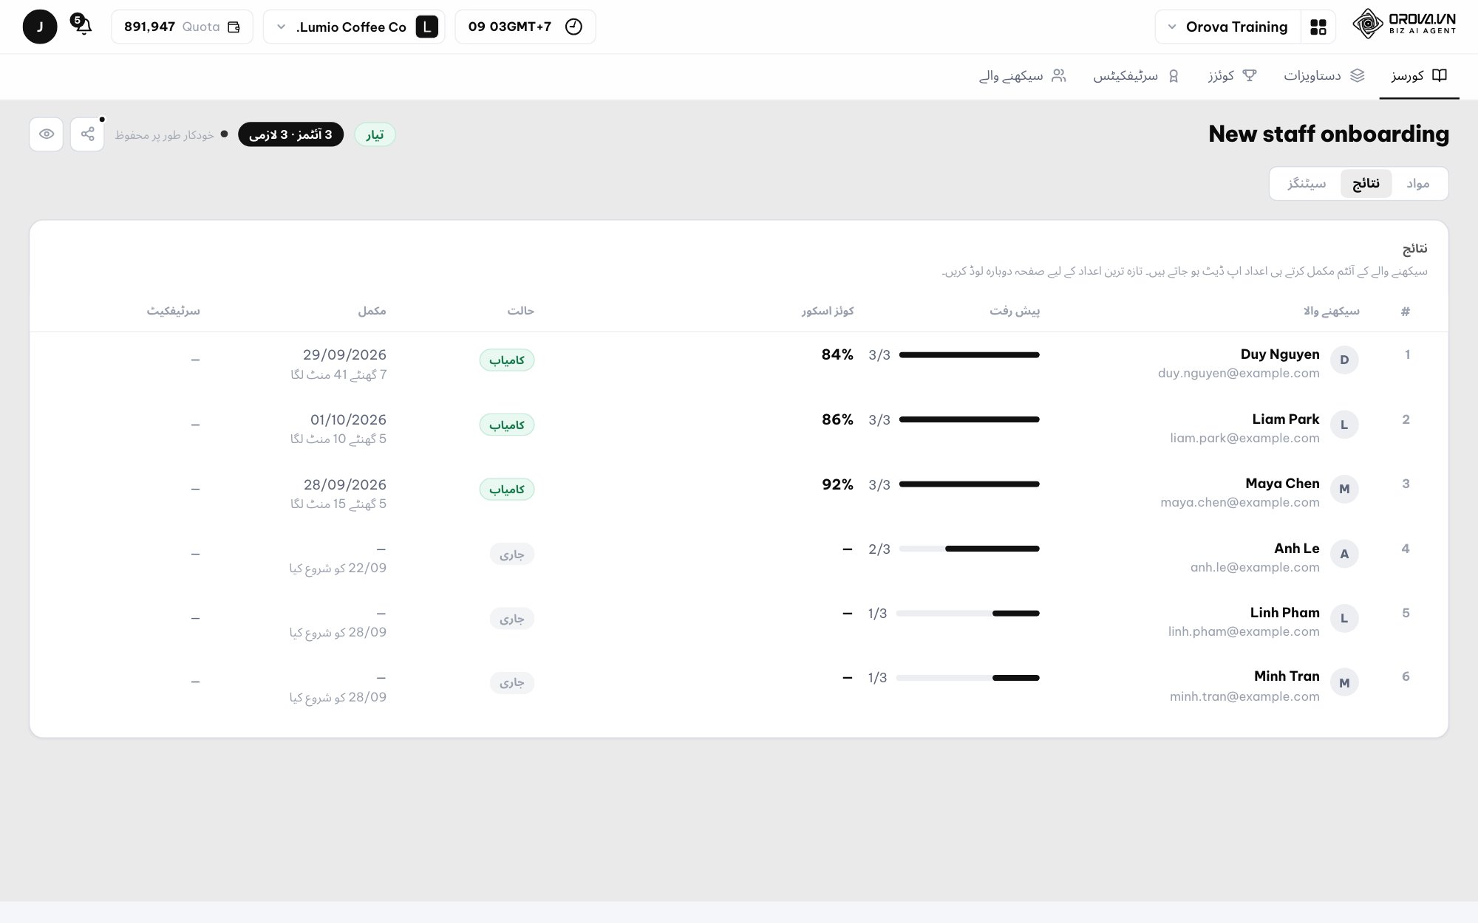This screenshot has width=1478, height=923.
Task: Click the تیار status badge
Action: [x=375, y=134]
